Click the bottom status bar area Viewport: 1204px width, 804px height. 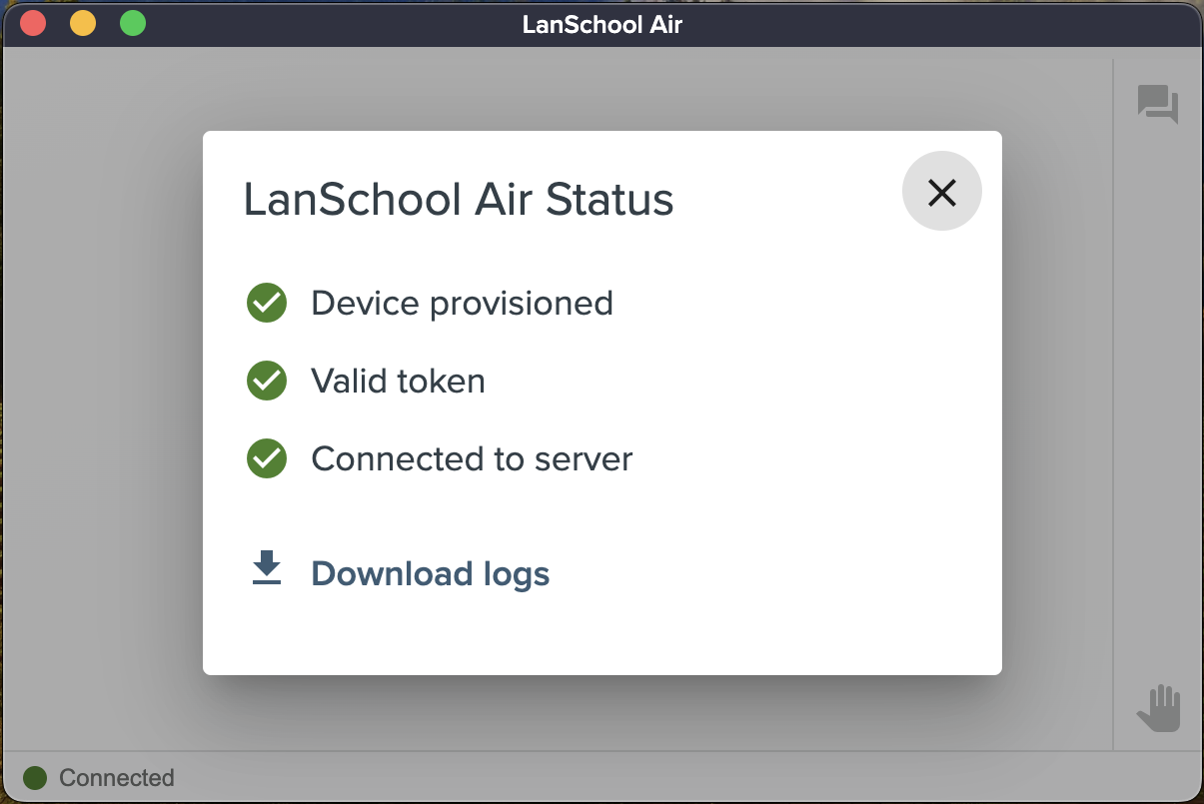[602, 777]
